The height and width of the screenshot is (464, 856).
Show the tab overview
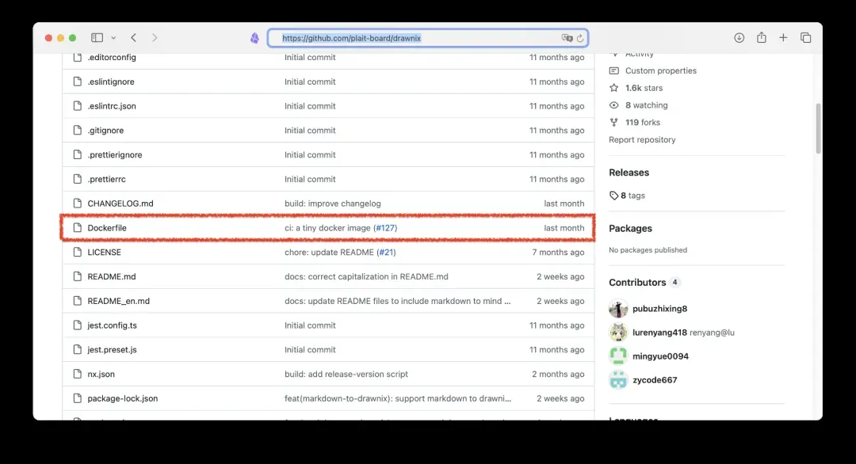[x=805, y=38]
